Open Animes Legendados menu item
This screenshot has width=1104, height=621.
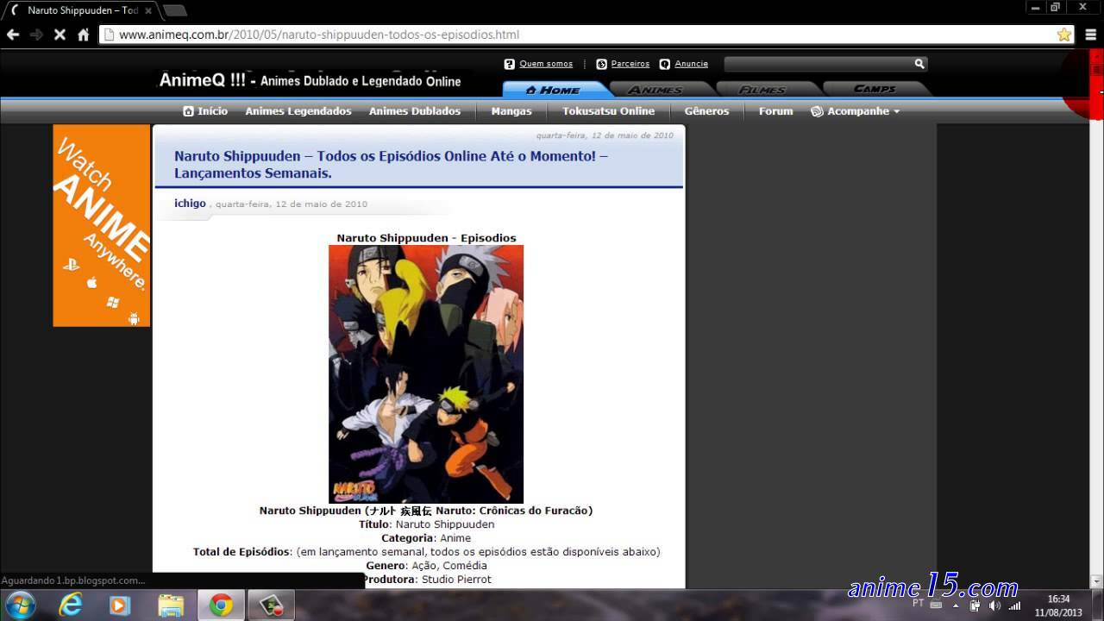click(x=298, y=111)
